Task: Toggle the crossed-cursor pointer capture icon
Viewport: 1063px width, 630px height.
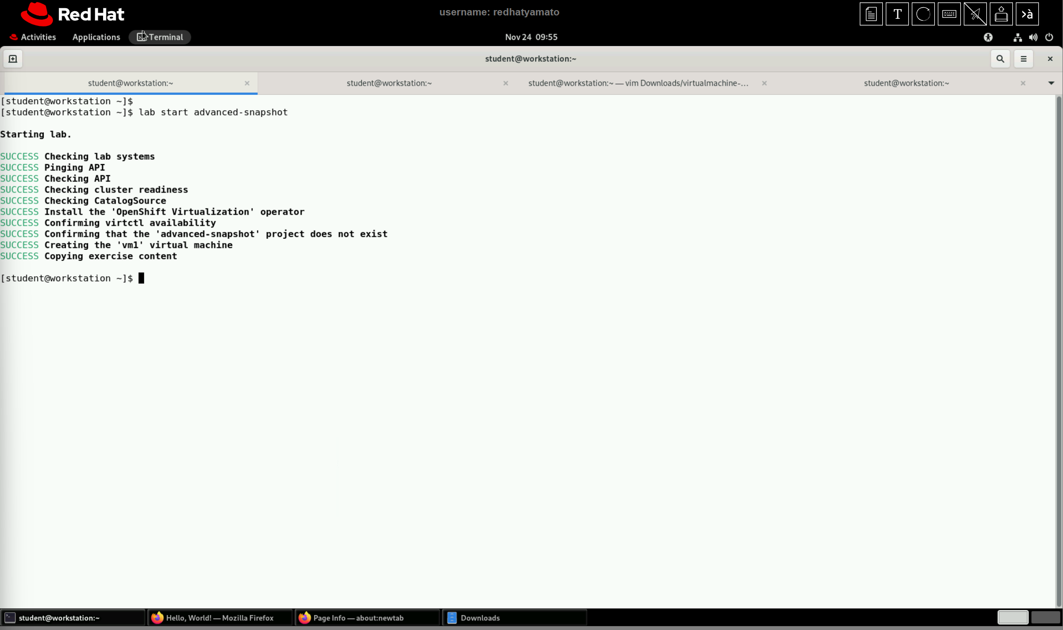Action: (x=975, y=13)
